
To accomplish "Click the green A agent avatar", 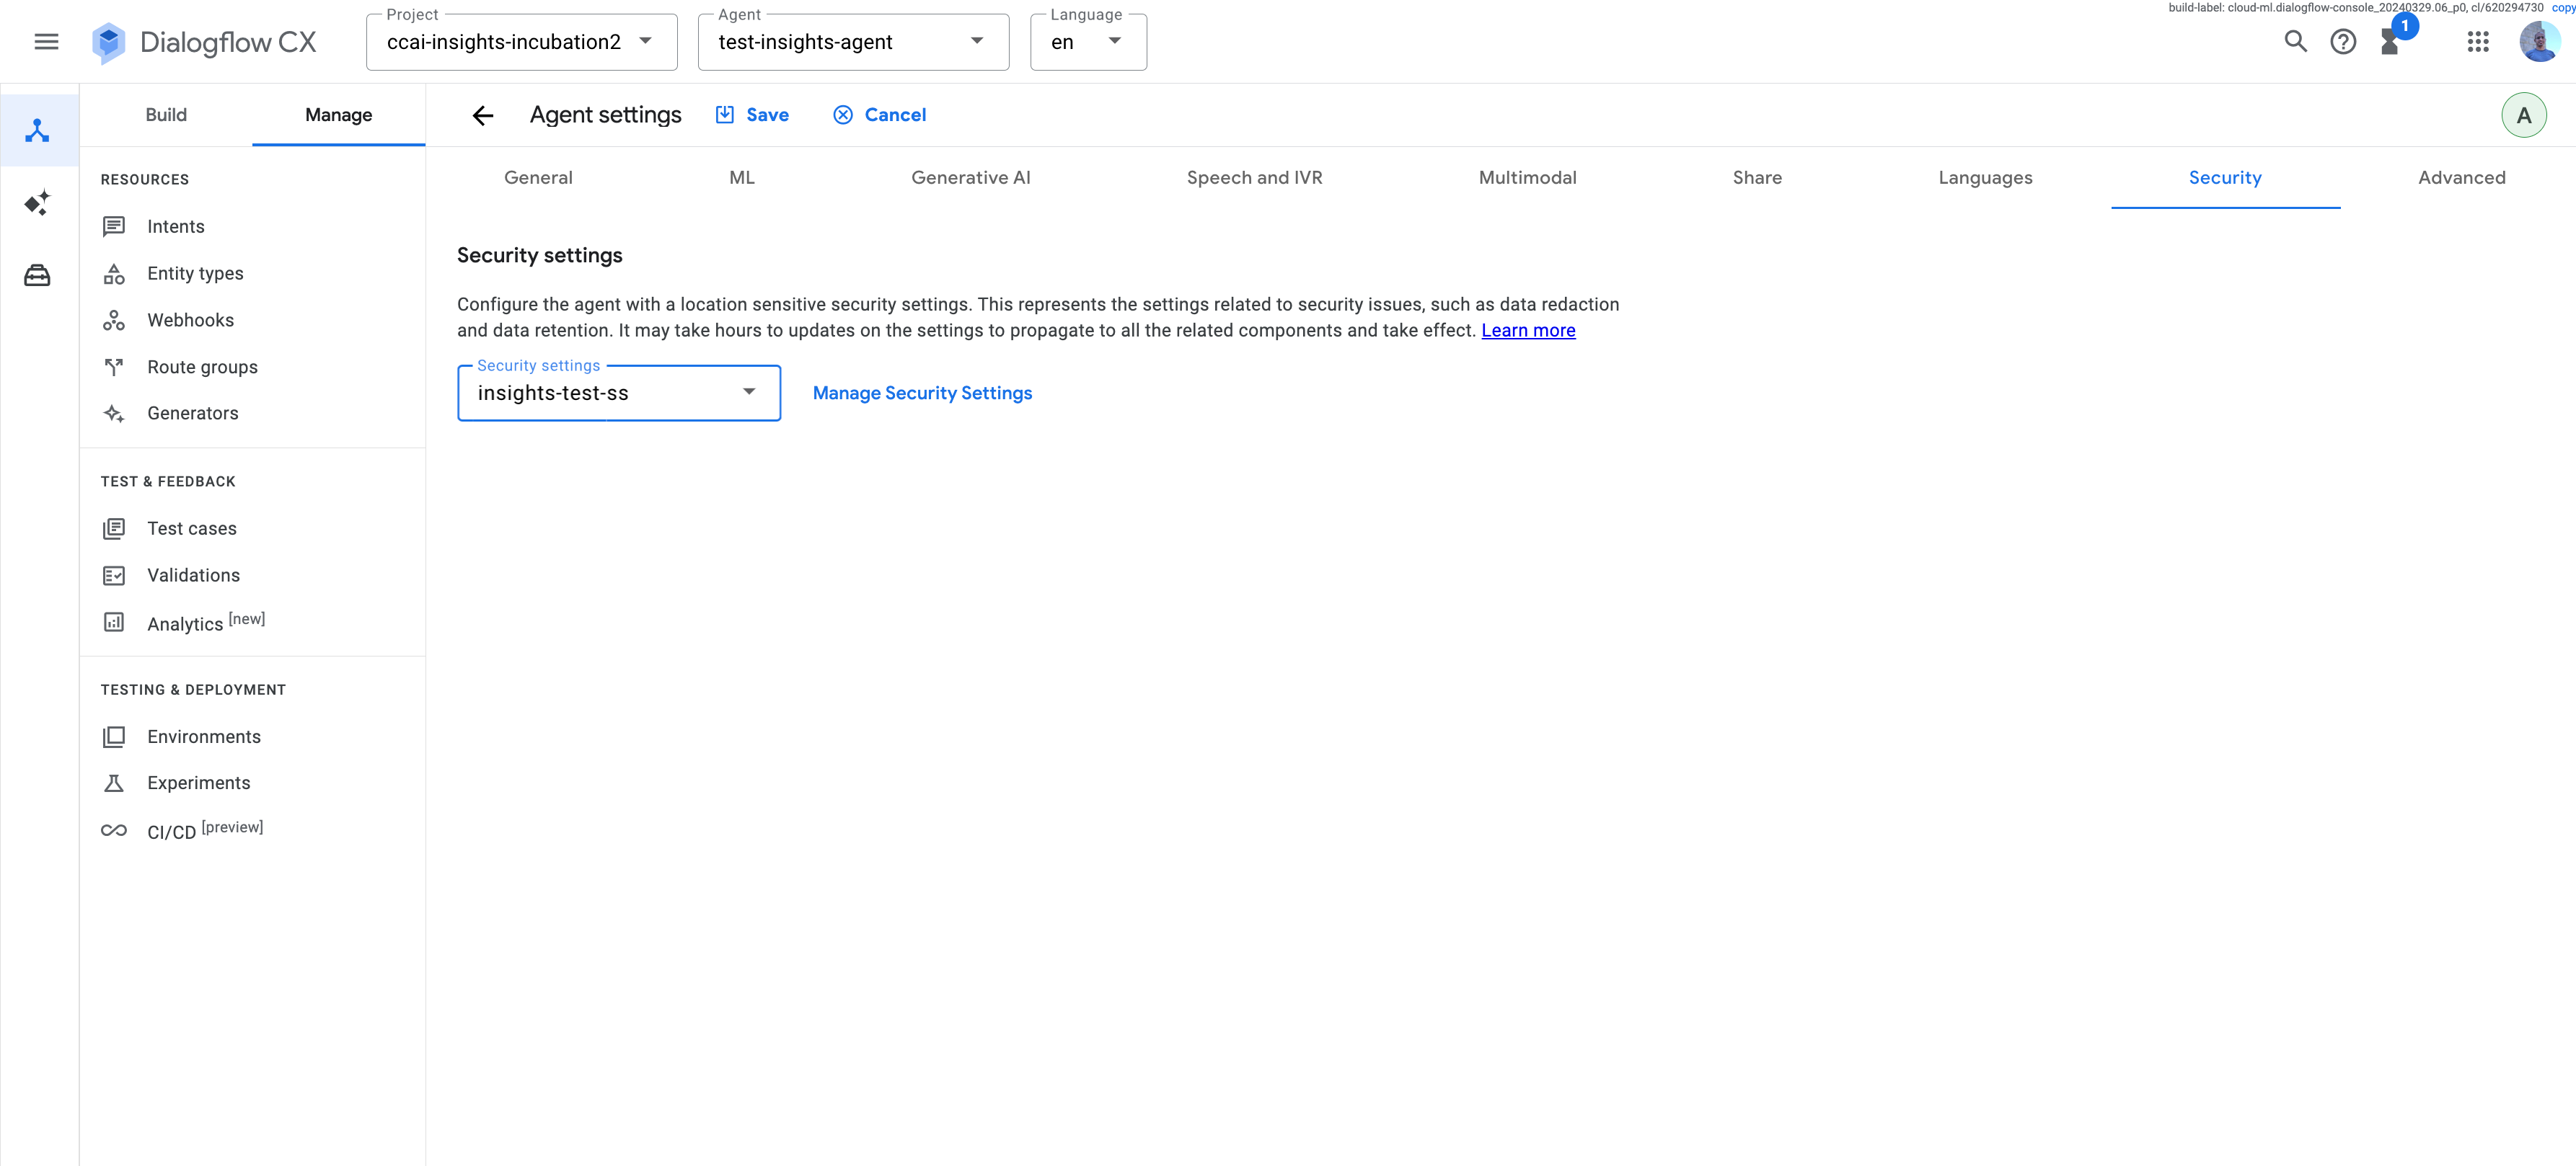I will pos(2523,116).
